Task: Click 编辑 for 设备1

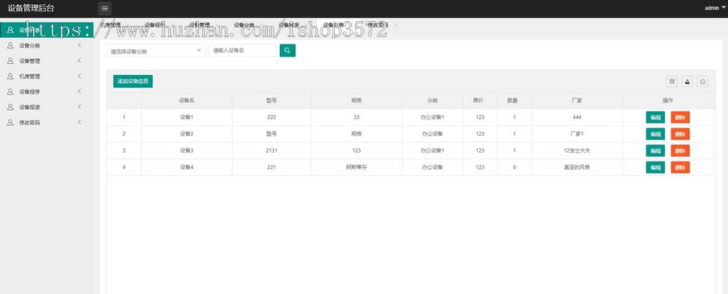Action: click(x=655, y=117)
